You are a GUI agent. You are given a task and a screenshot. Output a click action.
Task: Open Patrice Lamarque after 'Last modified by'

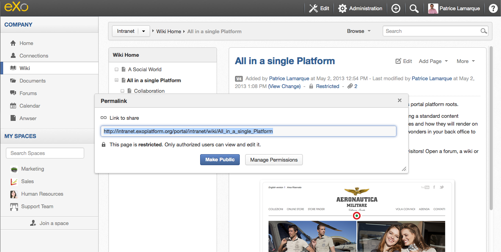432,78
